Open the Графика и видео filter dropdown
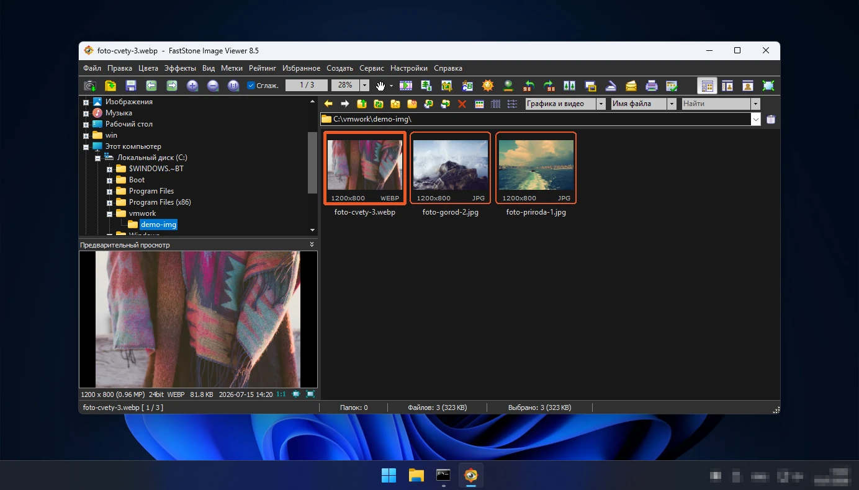This screenshot has height=490, width=859. [x=601, y=104]
